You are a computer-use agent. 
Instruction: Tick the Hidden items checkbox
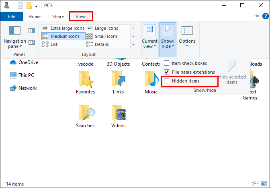167,81
